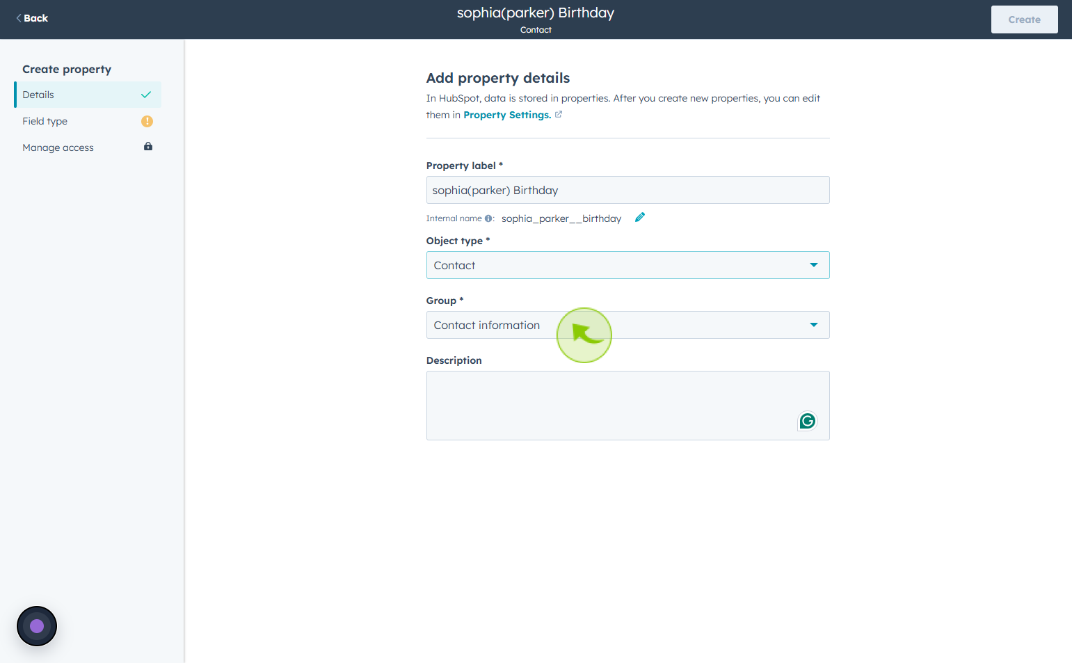The image size is (1072, 663).
Task: Click the Internal name info icon
Action: 488,218
